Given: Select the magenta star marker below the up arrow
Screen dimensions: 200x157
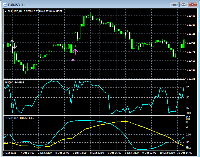Looking at the screenshot, I should tap(73, 60).
